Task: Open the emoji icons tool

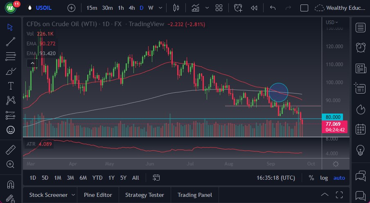Action: point(11,130)
